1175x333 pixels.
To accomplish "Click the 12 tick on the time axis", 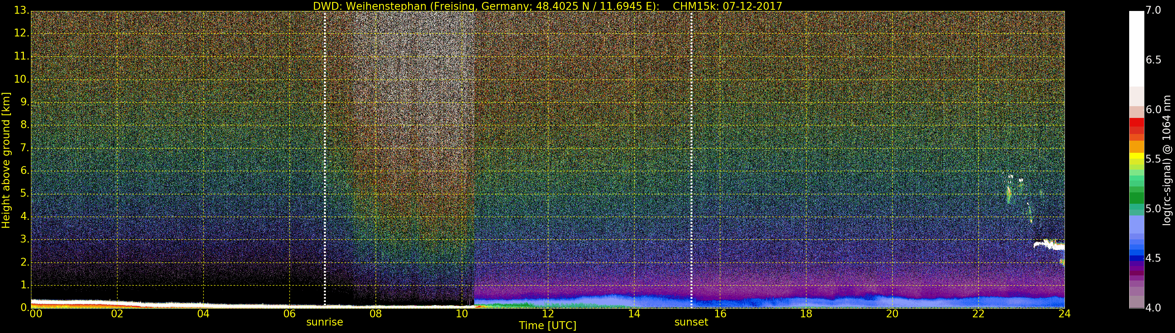I will (x=548, y=314).
